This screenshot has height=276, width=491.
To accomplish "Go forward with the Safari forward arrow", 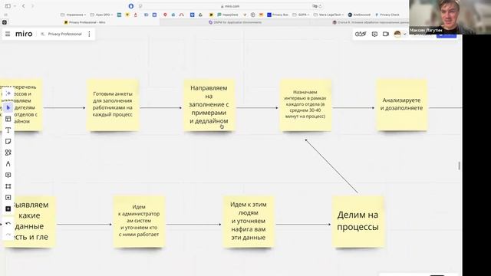I will coord(32,6).
